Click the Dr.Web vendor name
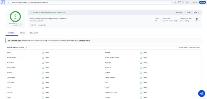 click(x=107, y=98)
